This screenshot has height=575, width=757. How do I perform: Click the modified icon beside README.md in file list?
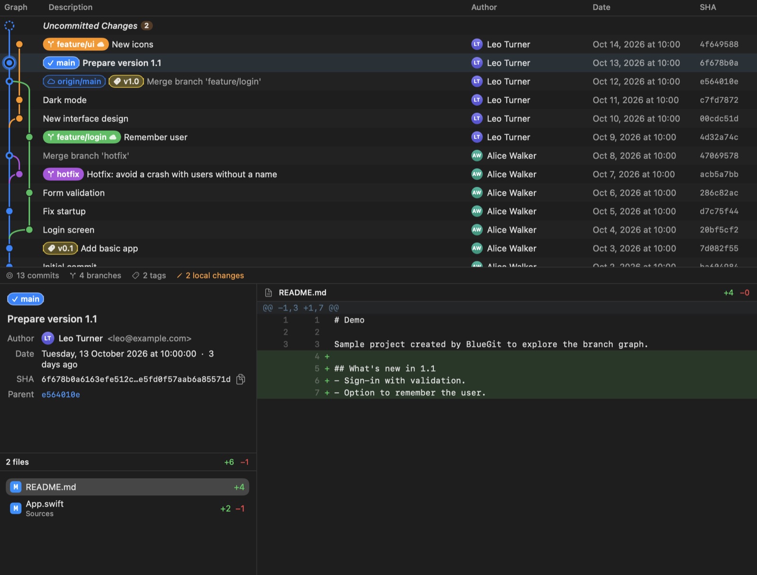point(16,487)
